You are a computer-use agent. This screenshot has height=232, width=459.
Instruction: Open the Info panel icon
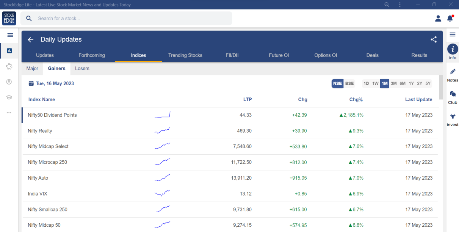click(453, 49)
